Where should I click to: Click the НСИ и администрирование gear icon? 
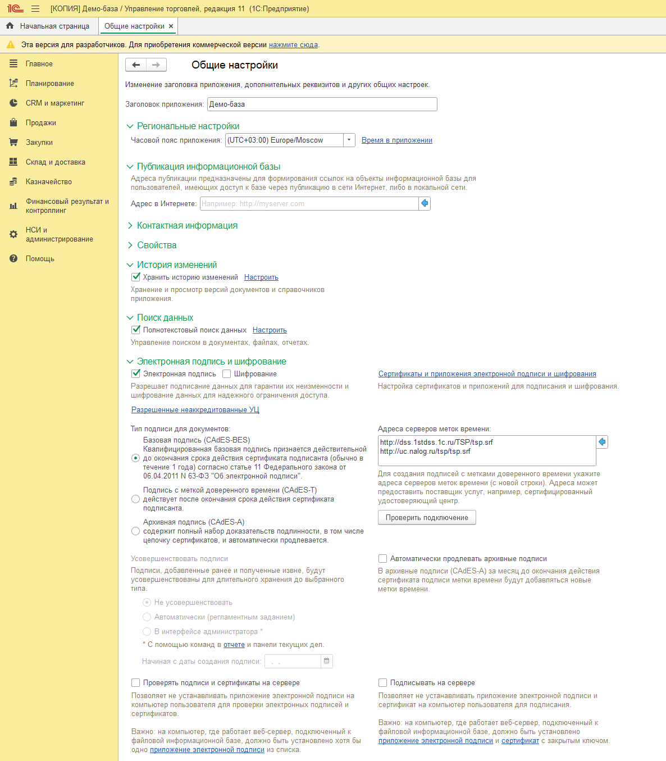tap(13, 234)
